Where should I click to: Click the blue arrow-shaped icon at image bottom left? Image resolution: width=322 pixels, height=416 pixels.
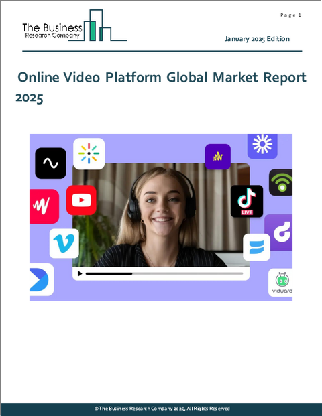tap(41, 279)
